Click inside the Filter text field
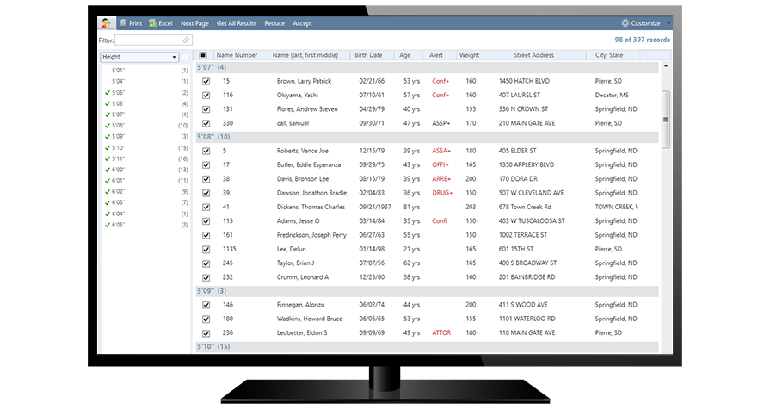The height and width of the screenshot is (409, 770). pos(148,40)
